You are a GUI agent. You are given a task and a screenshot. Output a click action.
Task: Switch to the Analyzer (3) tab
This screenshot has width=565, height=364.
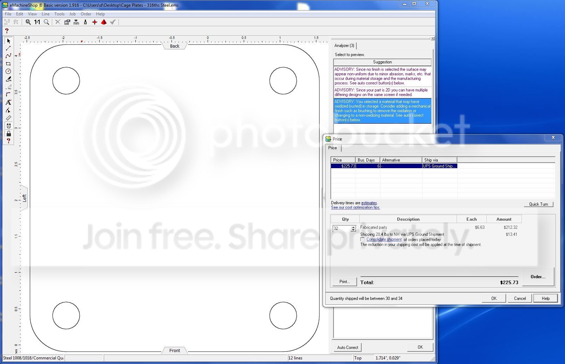point(344,46)
